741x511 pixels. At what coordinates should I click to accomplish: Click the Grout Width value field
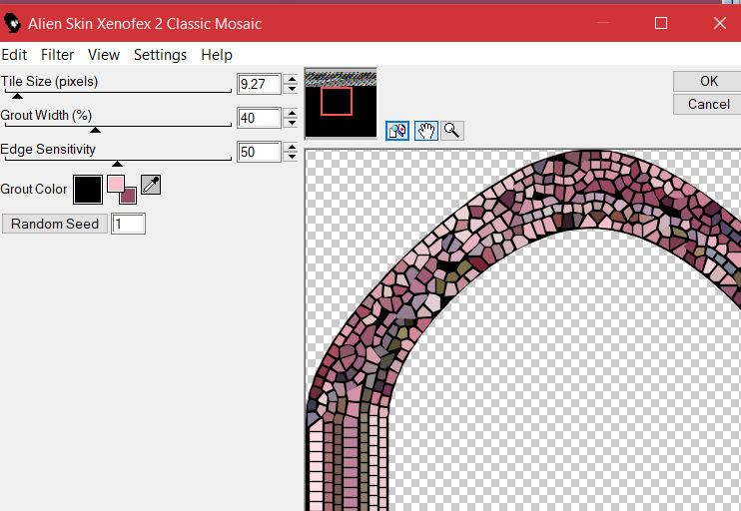[x=259, y=118]
